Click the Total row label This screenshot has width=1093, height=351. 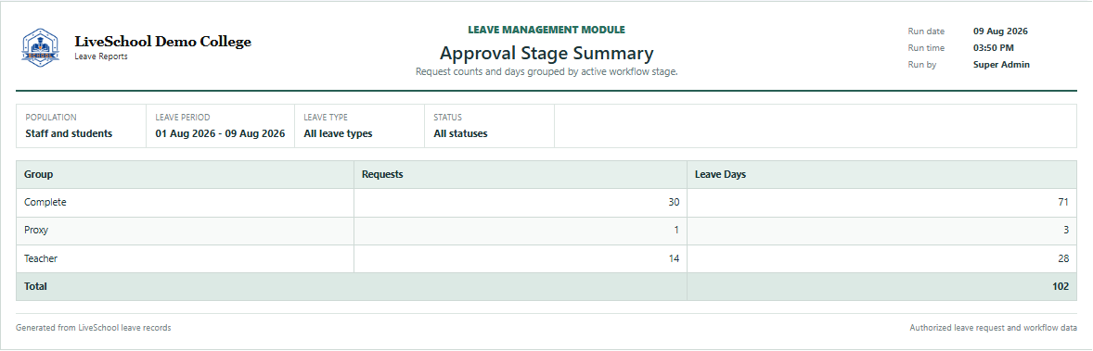click(x=35, y=286)
